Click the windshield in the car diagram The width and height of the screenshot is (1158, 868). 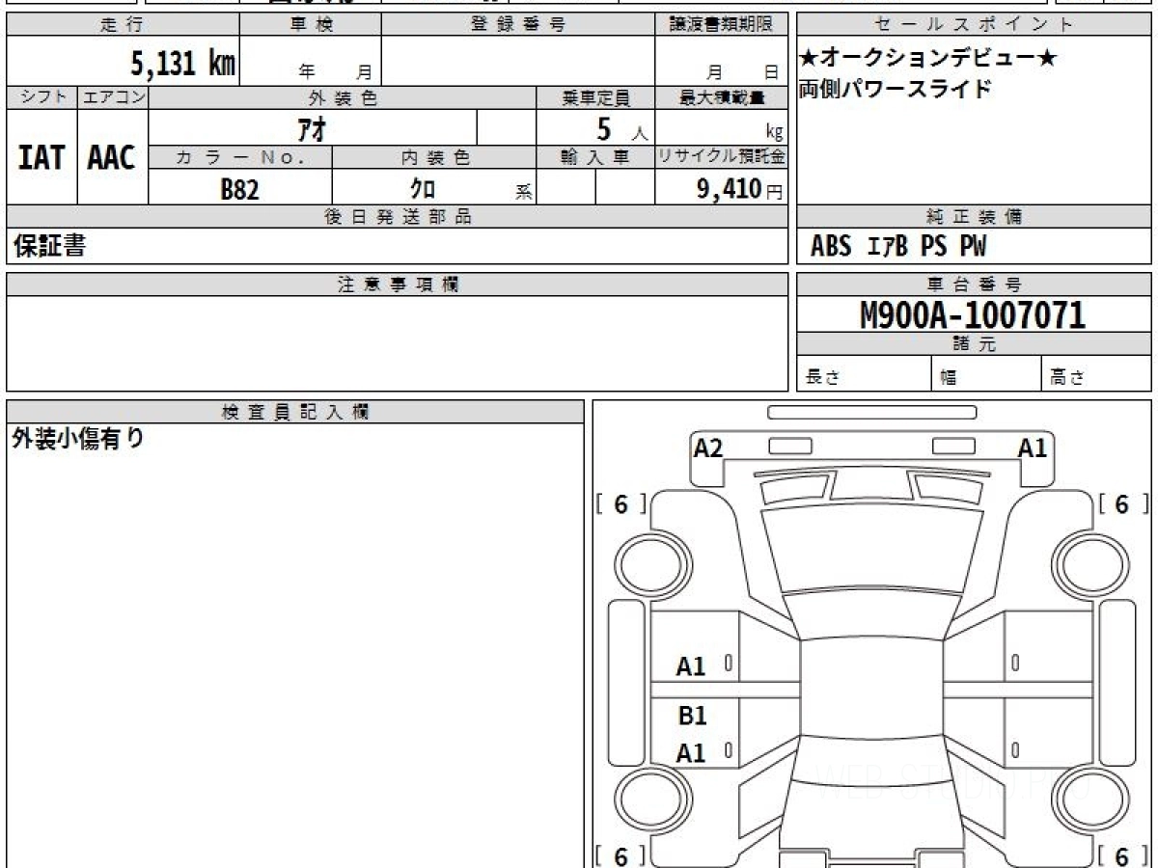[x=871, y=615]
